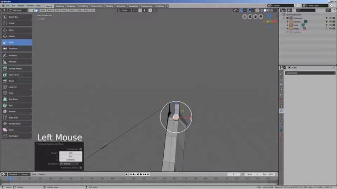Jump to the end frame button
Image resolution: width=337 pixels, height=189 pixels.
point(148,174)
